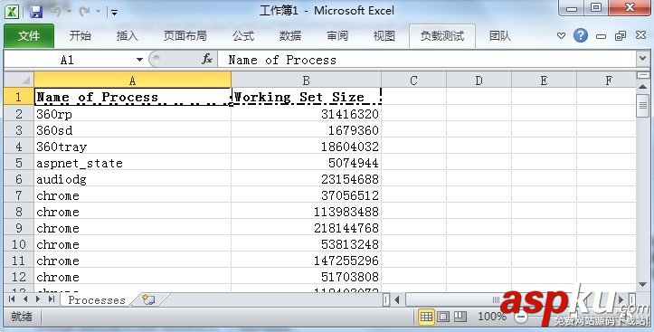The image size is (654, 332).
Task: Go to next sheet navigation arrow
Action: (x=38, y=299)
